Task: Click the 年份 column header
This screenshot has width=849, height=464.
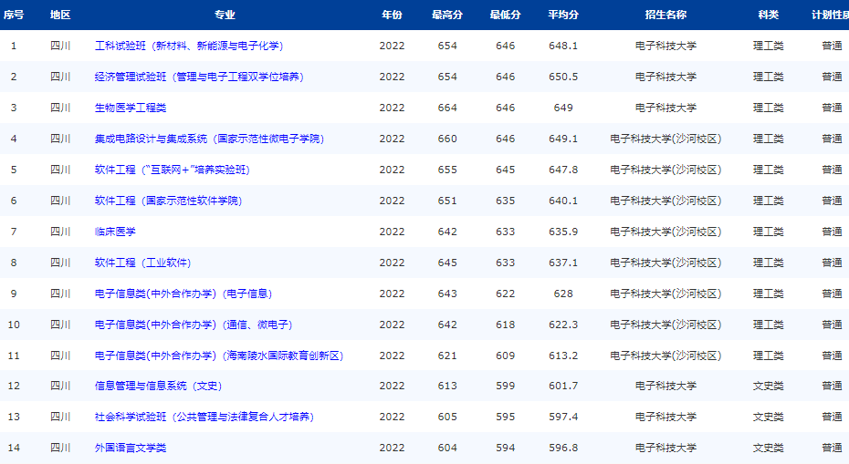Action: click(x=392, y=15)
